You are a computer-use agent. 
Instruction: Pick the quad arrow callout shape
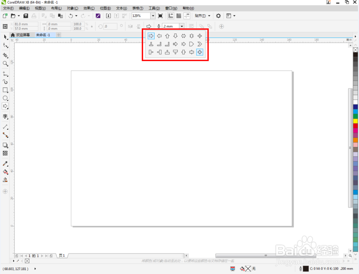[x=200, y=52]
